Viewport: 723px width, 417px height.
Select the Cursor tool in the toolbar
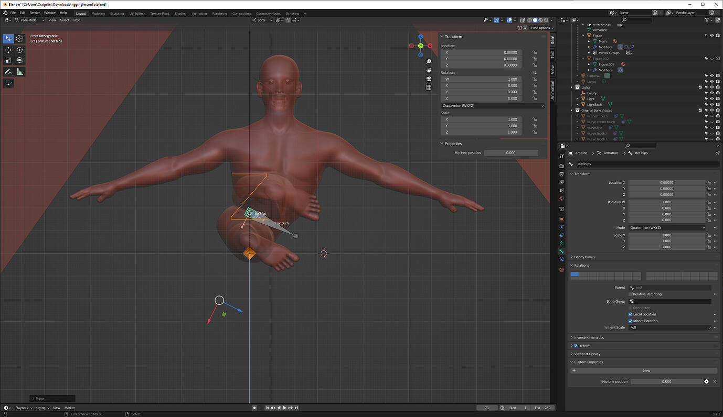pos(20,39)
